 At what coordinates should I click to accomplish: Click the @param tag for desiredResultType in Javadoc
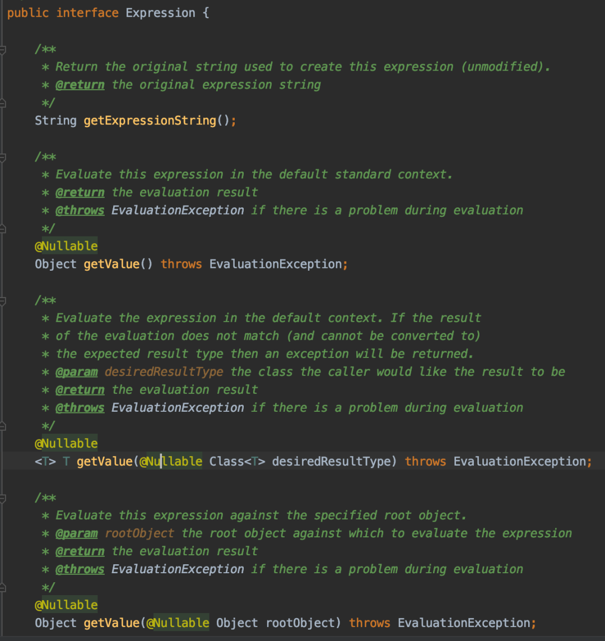(x=77, y=372)
